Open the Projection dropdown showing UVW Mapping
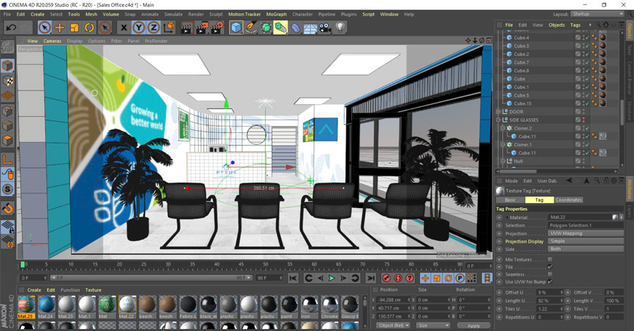This screenshot has height=331, width=634. (x=585, y=233)
